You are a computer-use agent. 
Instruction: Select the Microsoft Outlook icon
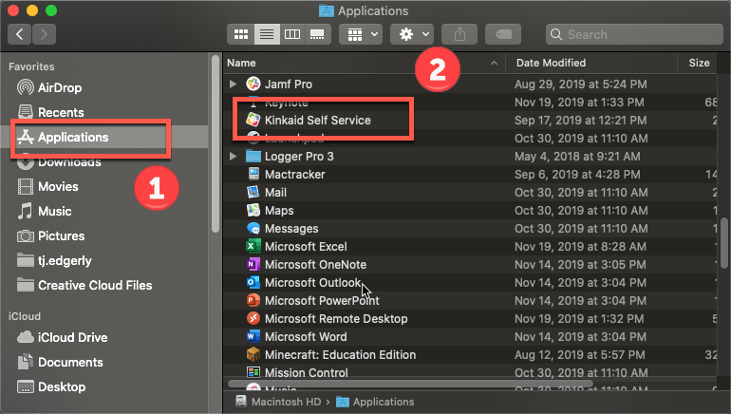pos(253,283)
